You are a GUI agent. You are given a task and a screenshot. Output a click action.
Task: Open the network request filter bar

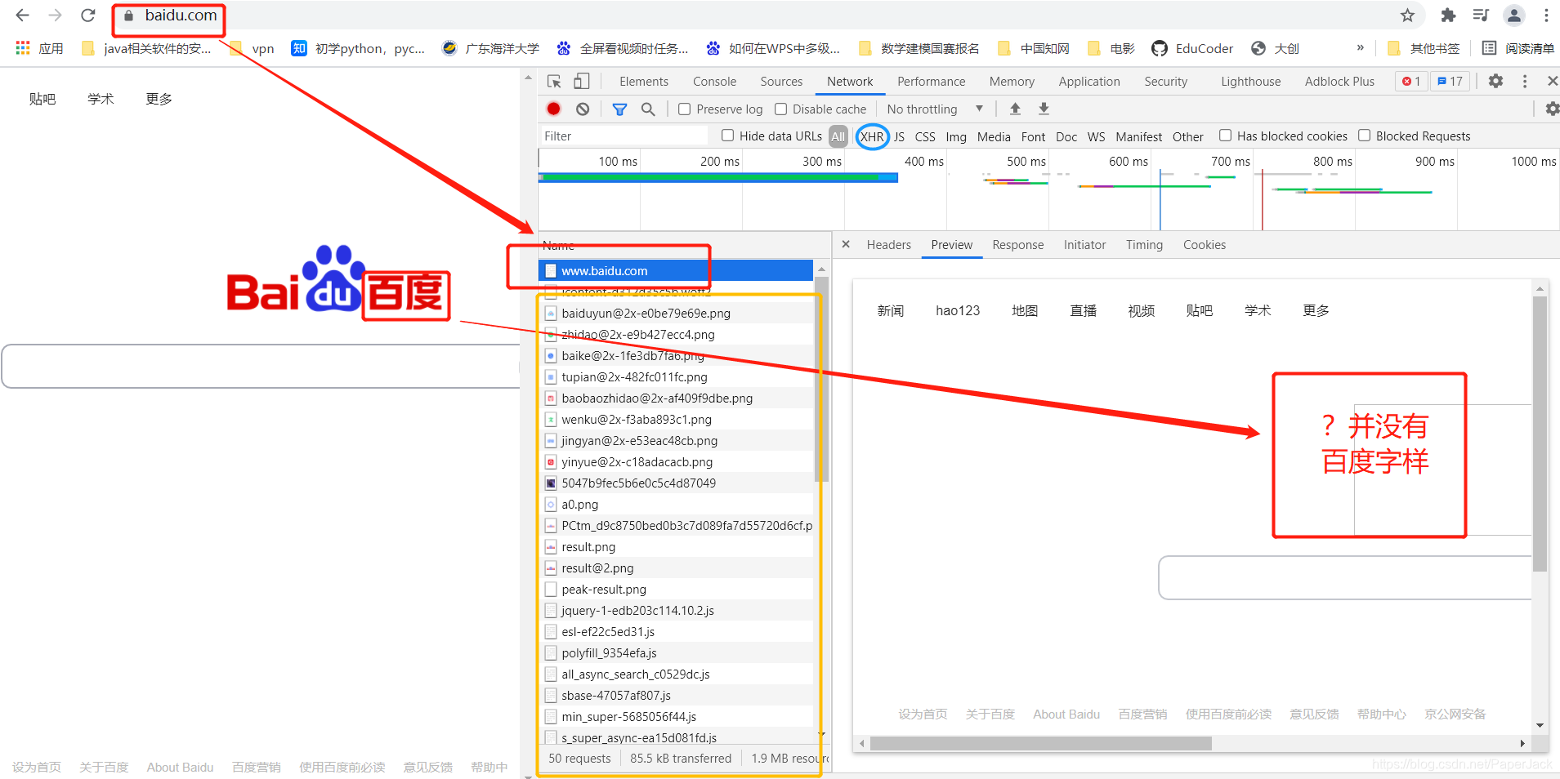[x=619, y=108]
